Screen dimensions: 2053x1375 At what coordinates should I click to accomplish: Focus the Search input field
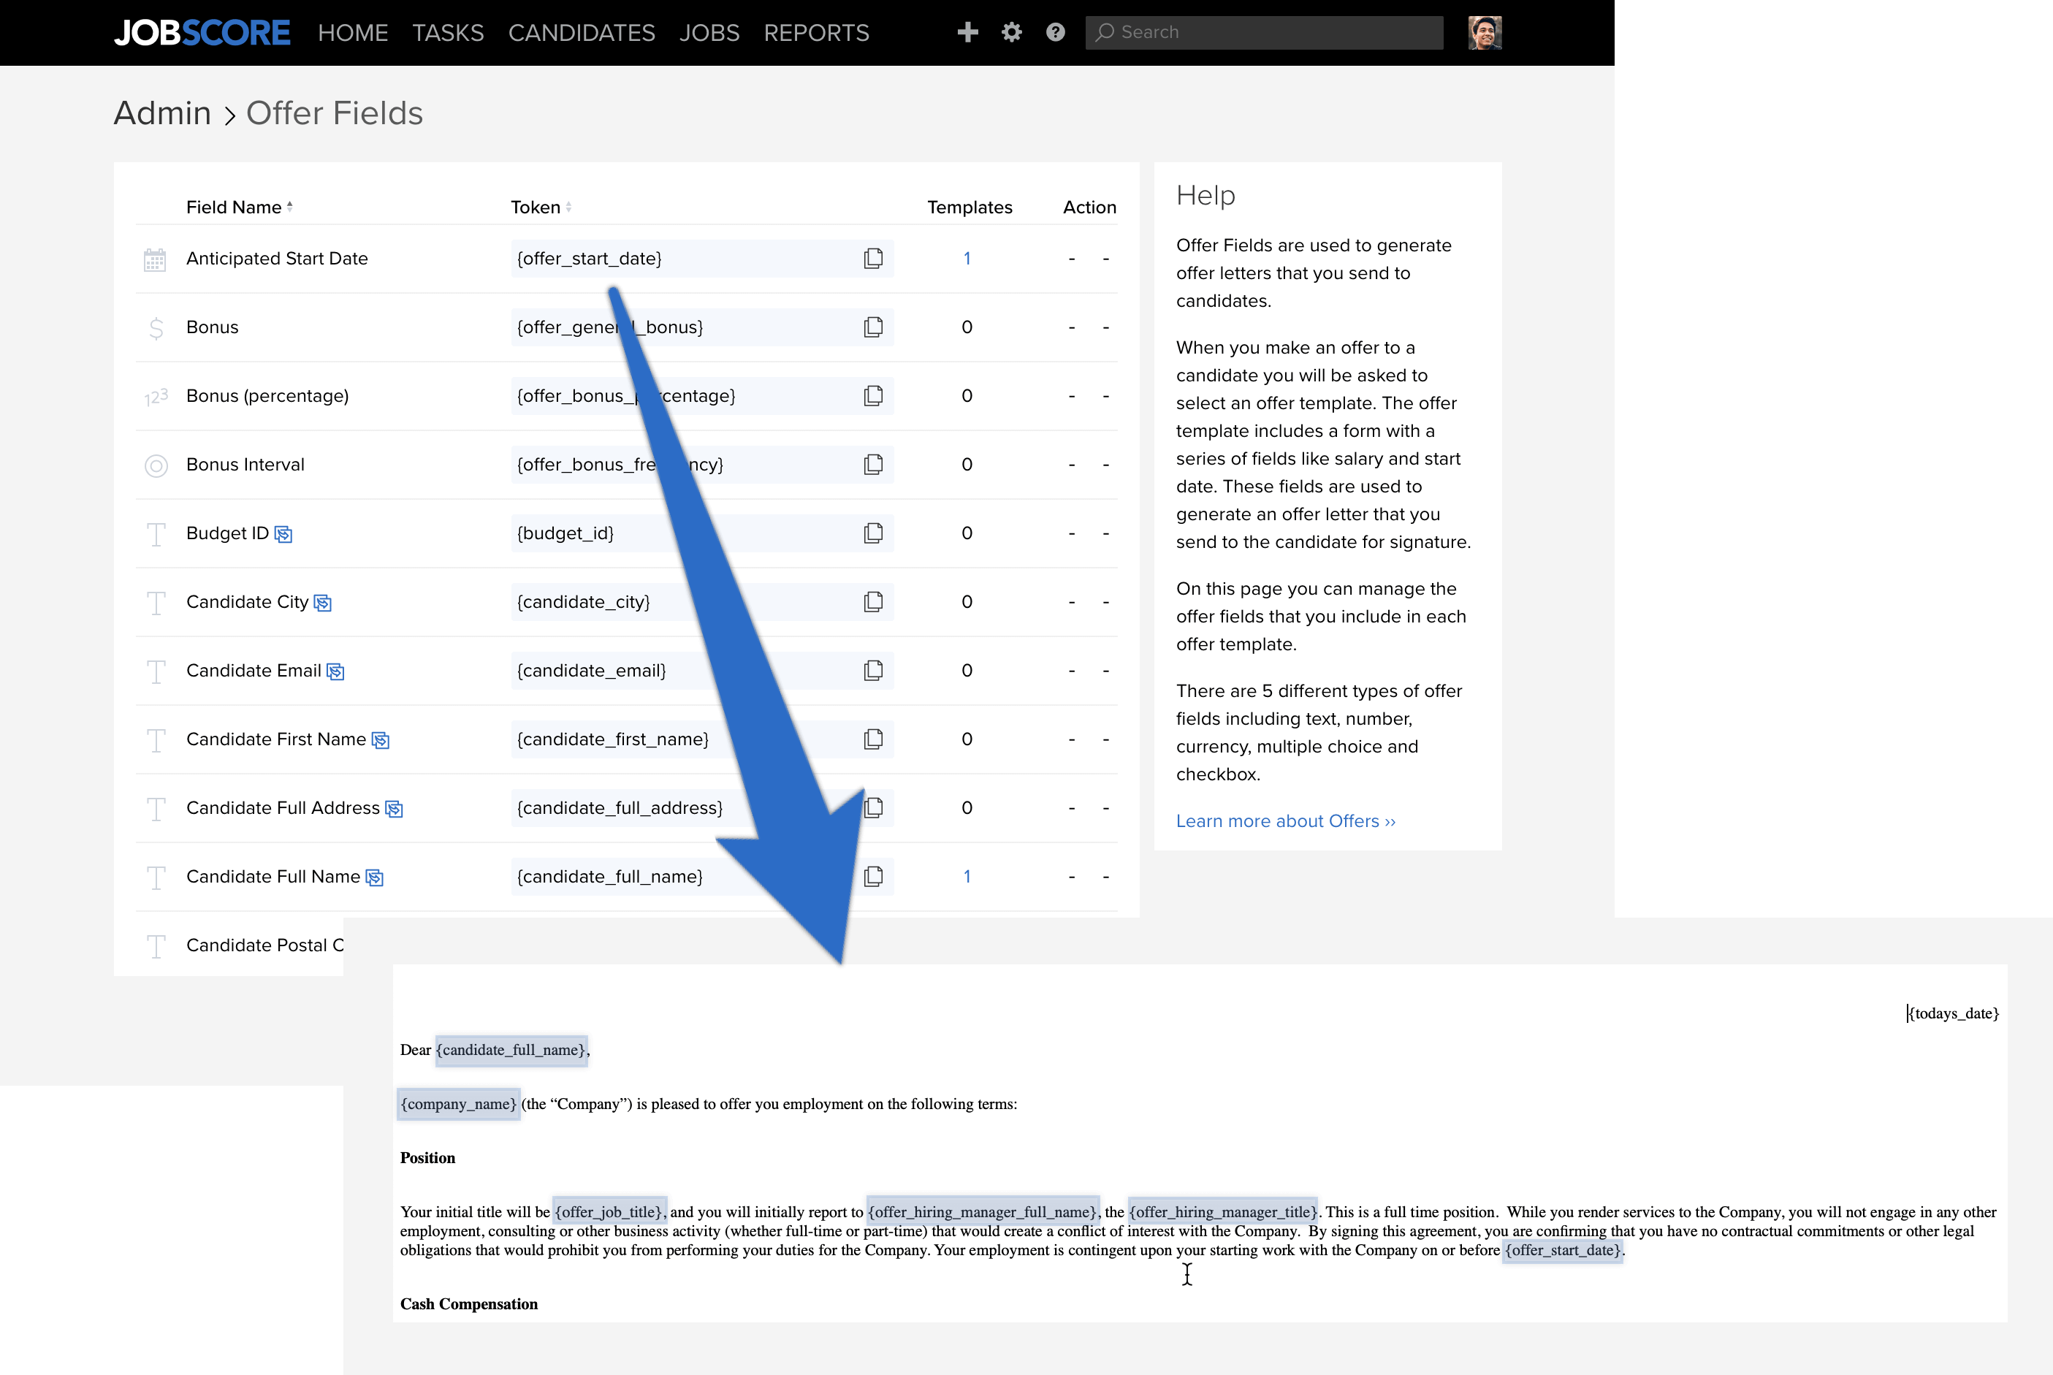1264,32
